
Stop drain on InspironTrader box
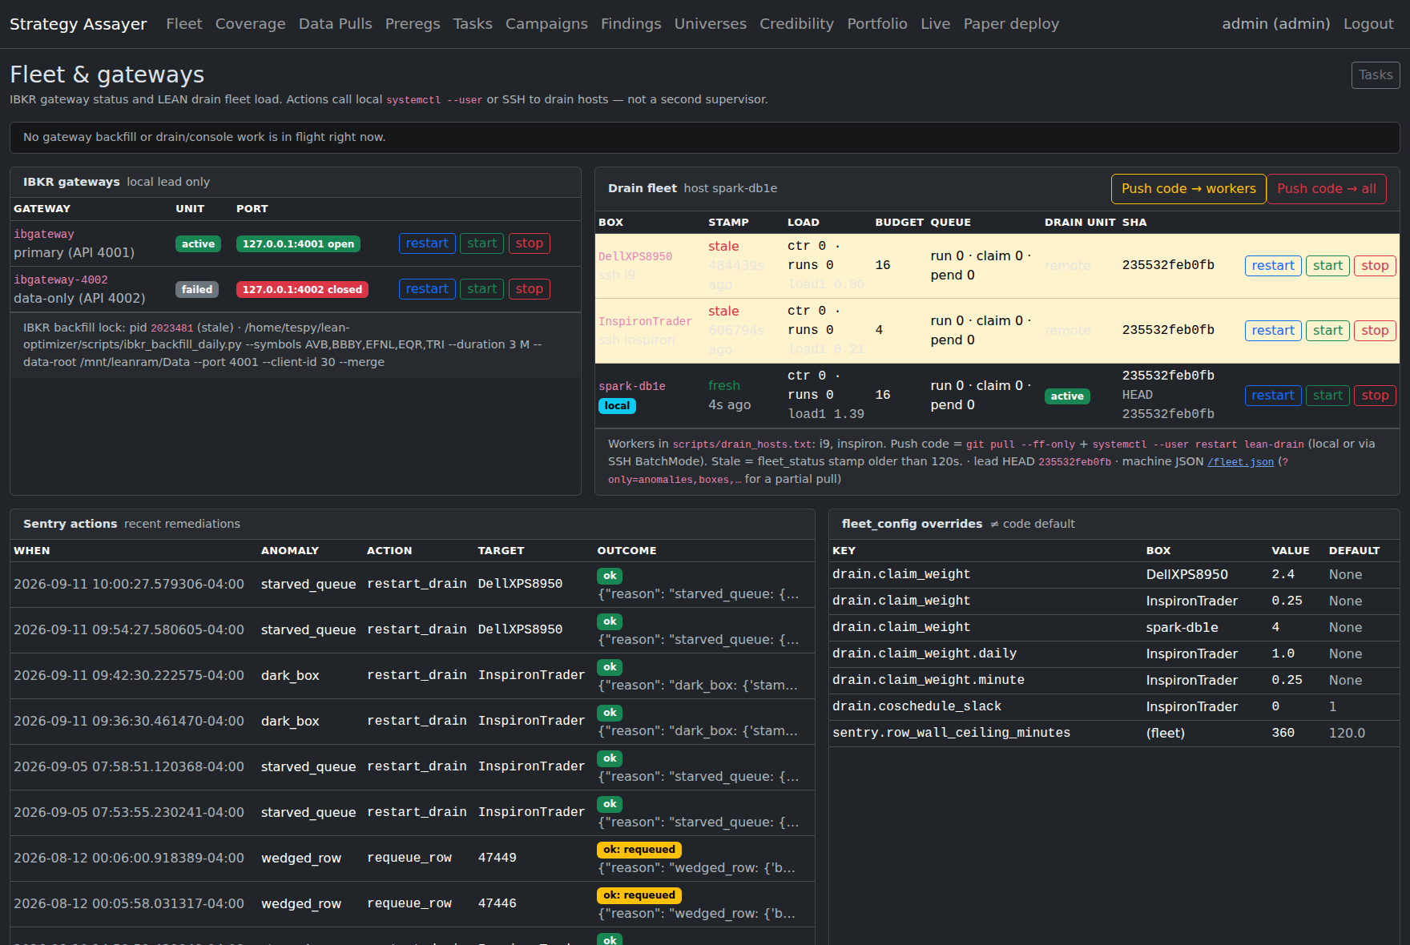click(1375, 331)
